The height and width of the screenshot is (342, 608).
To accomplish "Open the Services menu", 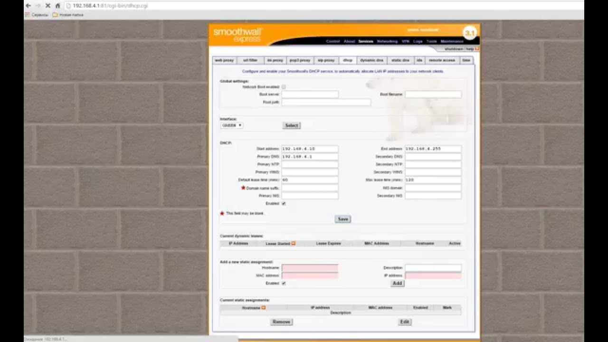I will [366, 41].
